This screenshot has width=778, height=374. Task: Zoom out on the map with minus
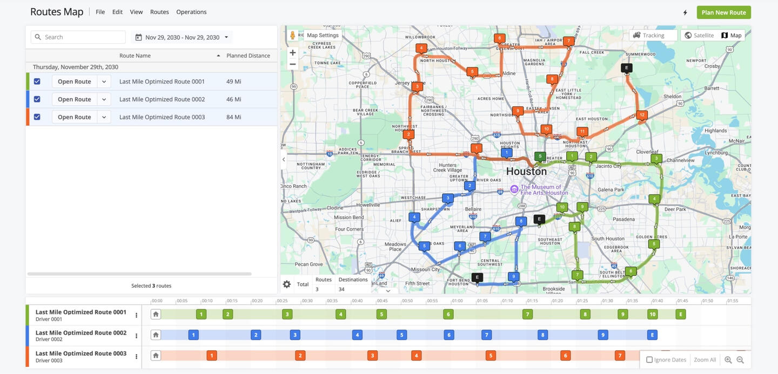point(293,64)
